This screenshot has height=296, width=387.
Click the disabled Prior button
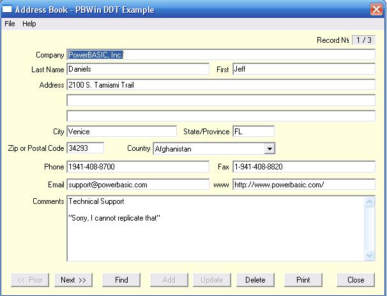[x=30, y=280]
